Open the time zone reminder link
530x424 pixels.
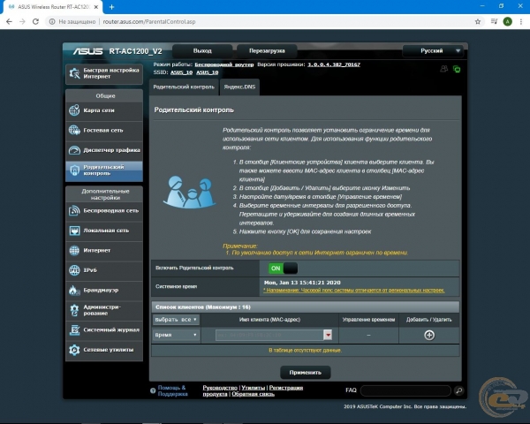(354, 290)
